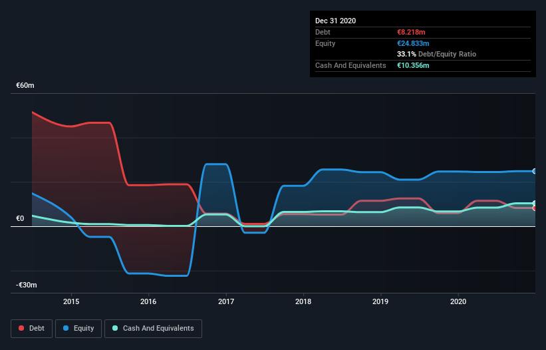Screen dimensions: 546x350
Task: Select the blue Equity endpoint marker
Action: coord(535,172)
